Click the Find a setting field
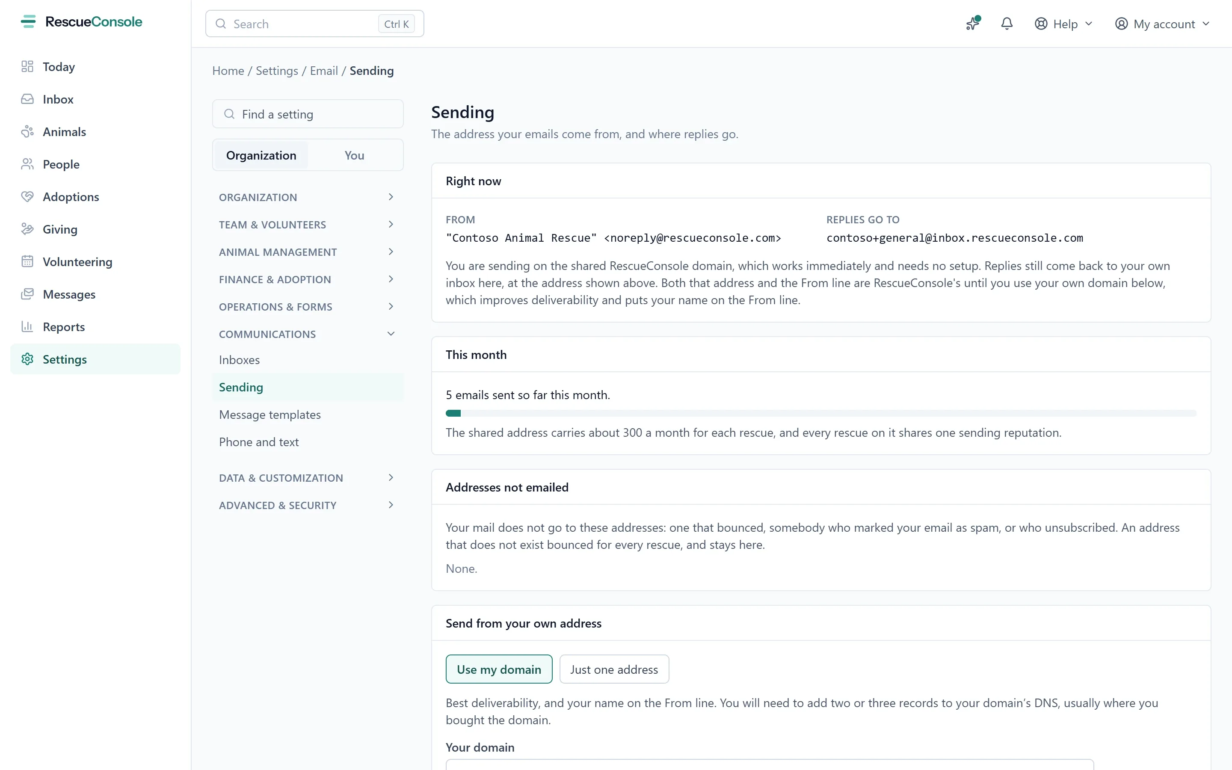The width and height of the screenshot is (1232, 770). (308, 114)
